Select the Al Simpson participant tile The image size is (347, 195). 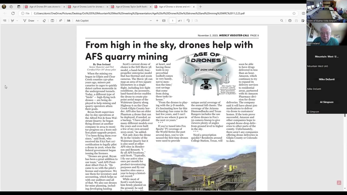(x=327, y=102)
